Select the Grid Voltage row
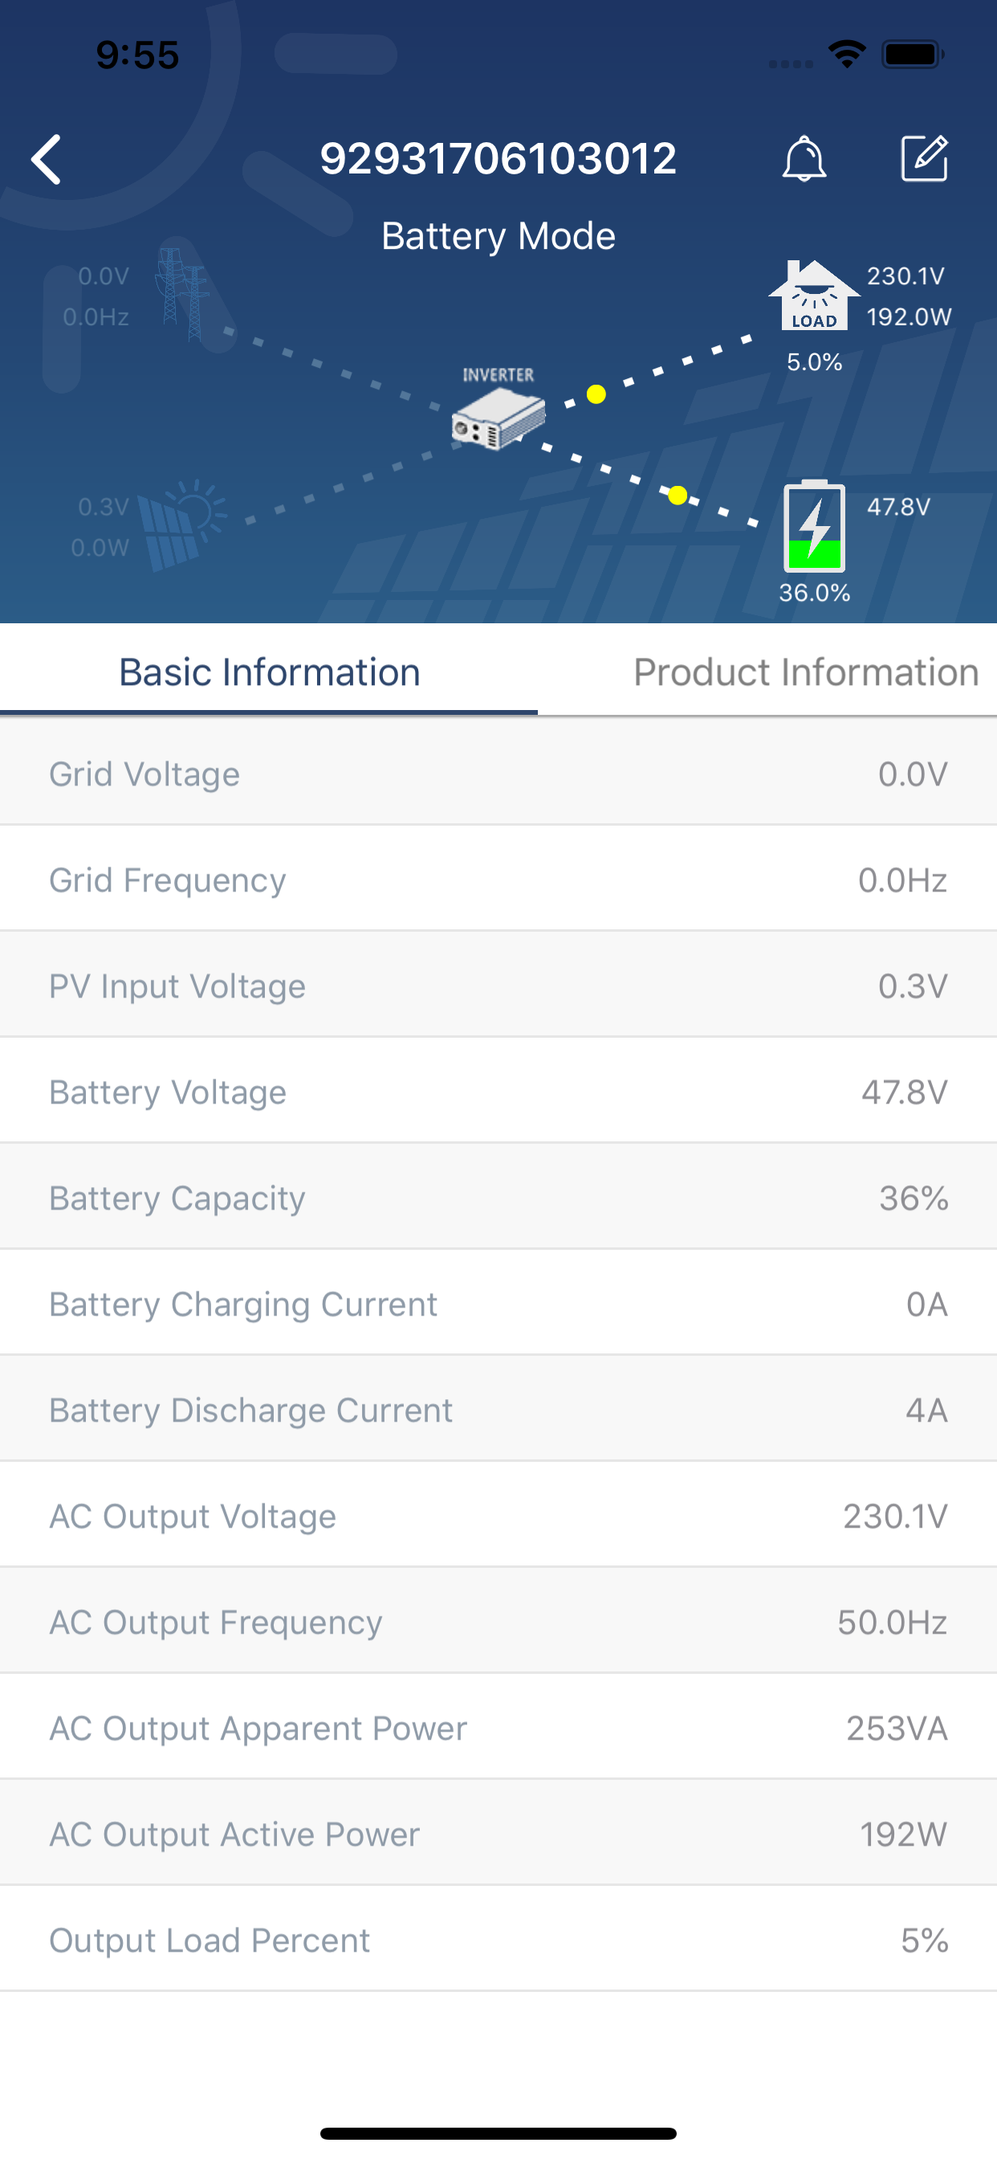The image size is (997, 2159). tap(498, 773)
